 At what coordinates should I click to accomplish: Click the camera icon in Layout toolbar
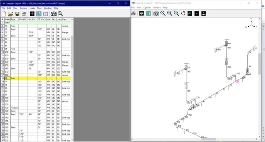[x=54, y=14]
